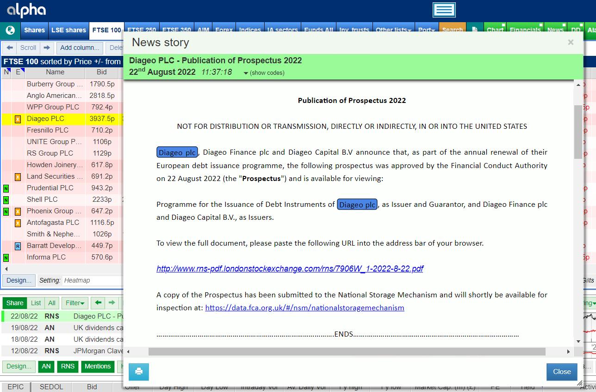Sort by the Bid column header
Viewport: 596px width, 392px height.
click(102, 72)
